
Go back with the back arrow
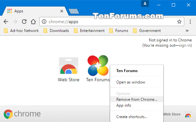(x=6, y=22)
